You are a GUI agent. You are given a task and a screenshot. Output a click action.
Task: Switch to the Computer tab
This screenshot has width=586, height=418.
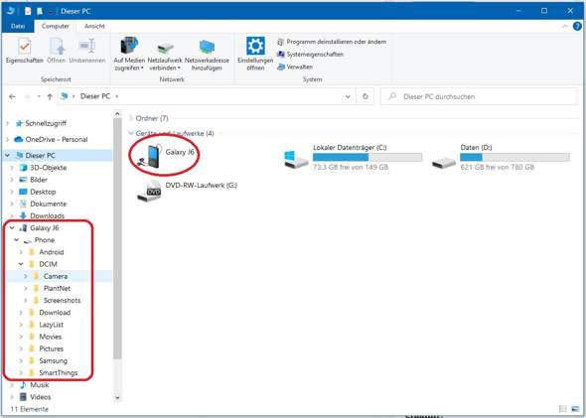pyautogui.click(x=56, y=26)
